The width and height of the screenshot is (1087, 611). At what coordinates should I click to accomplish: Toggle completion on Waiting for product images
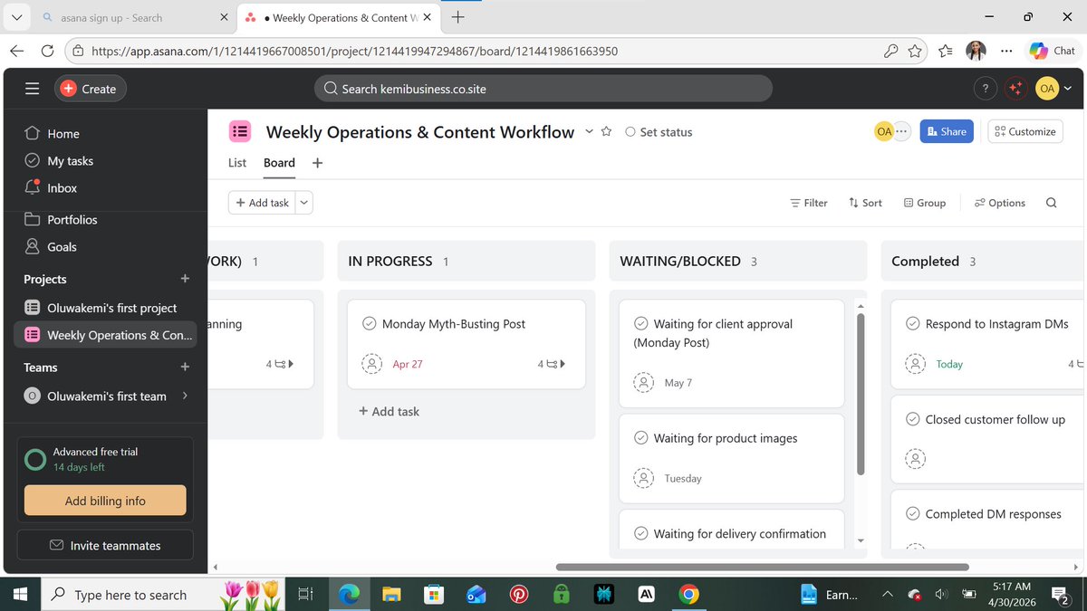tap(643, 438)
